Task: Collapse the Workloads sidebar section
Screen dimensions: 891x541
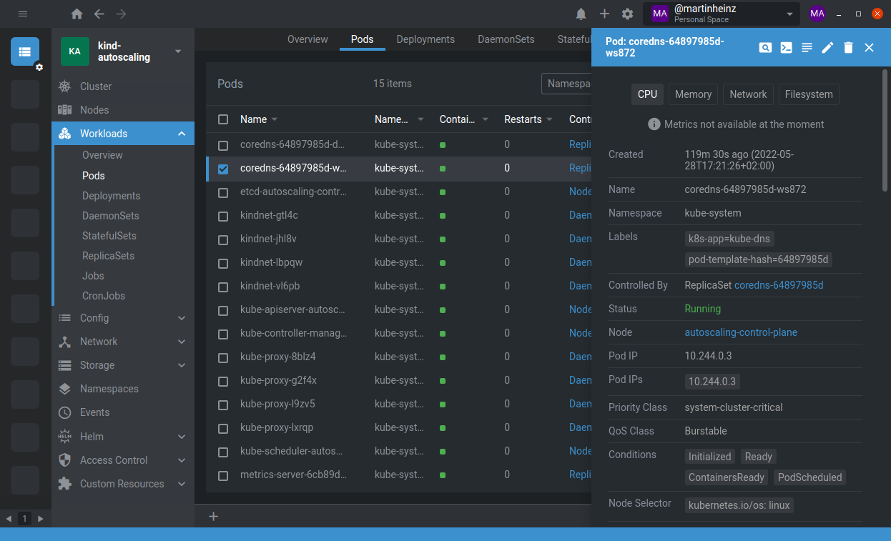Action: 182,134
